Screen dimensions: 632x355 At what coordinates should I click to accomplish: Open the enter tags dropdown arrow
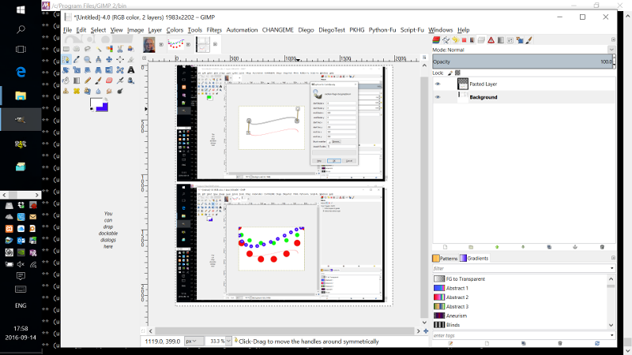pos(611,334)
